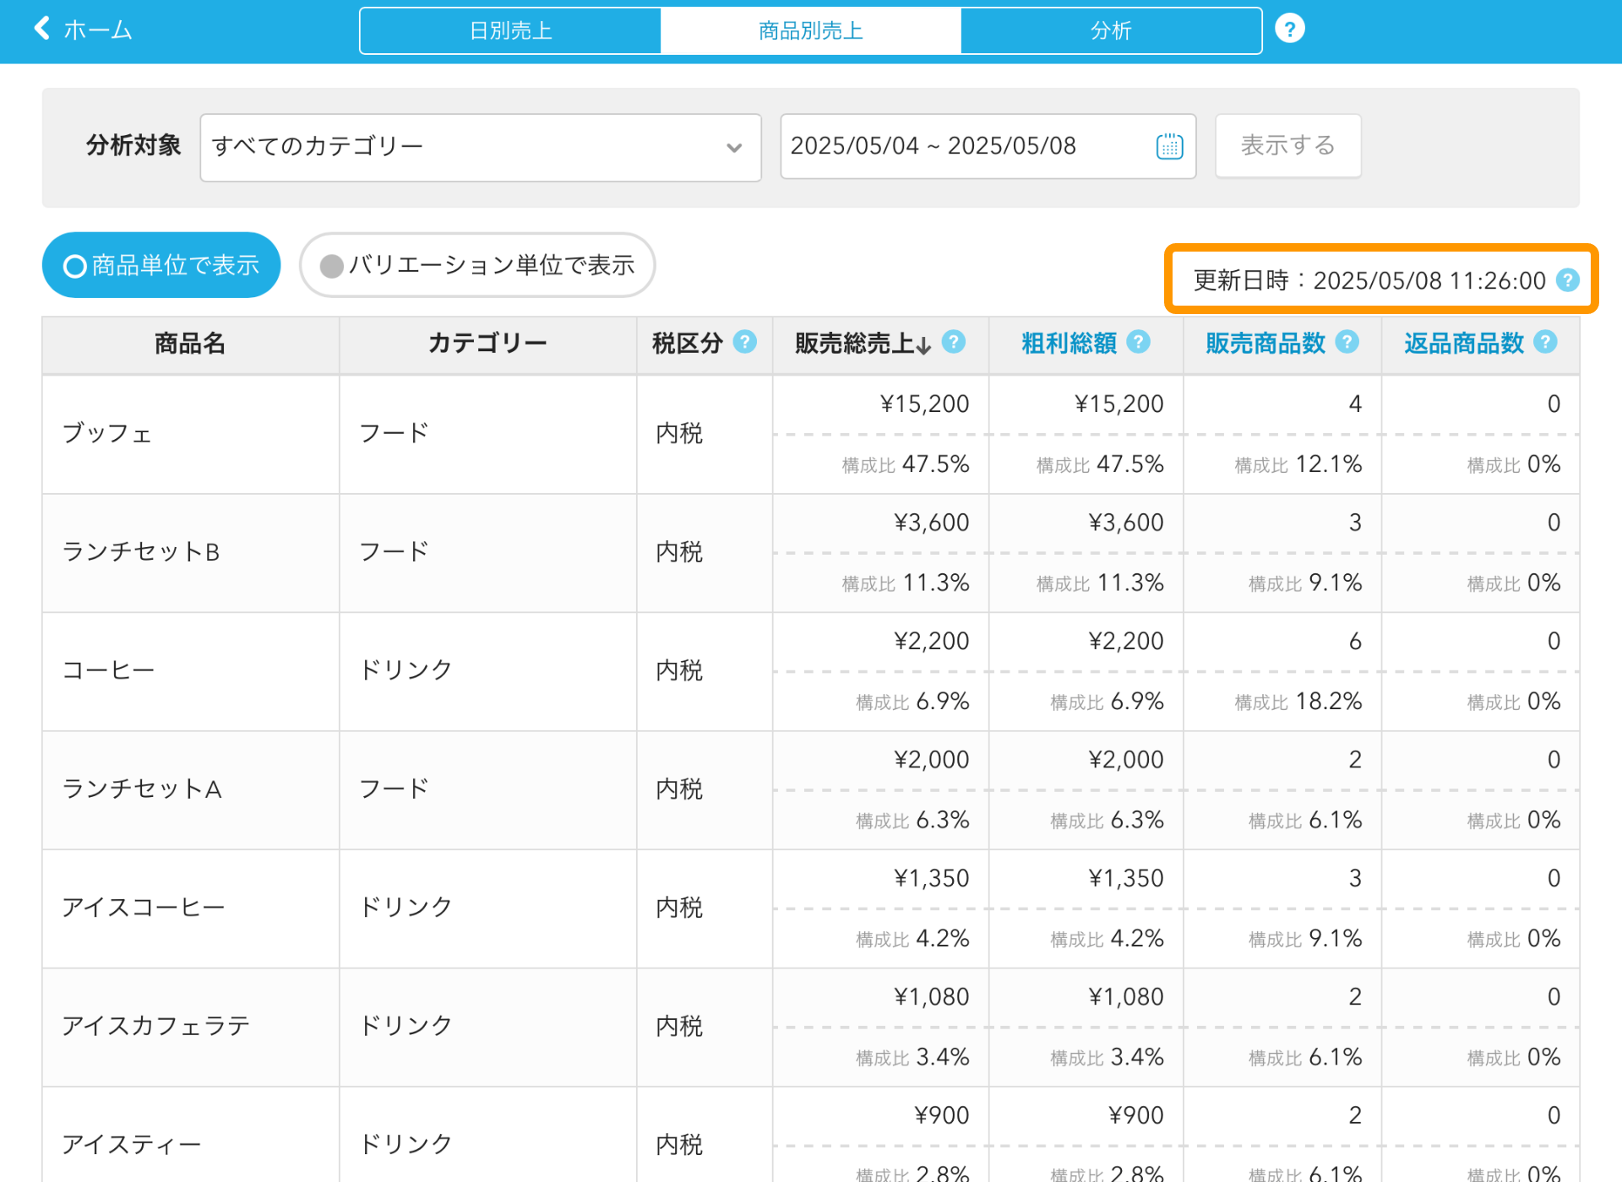The width and height of the screenshot is (1622, 1182).
Task: Click the help icon beside 販売商品数
Action: 1347,342
